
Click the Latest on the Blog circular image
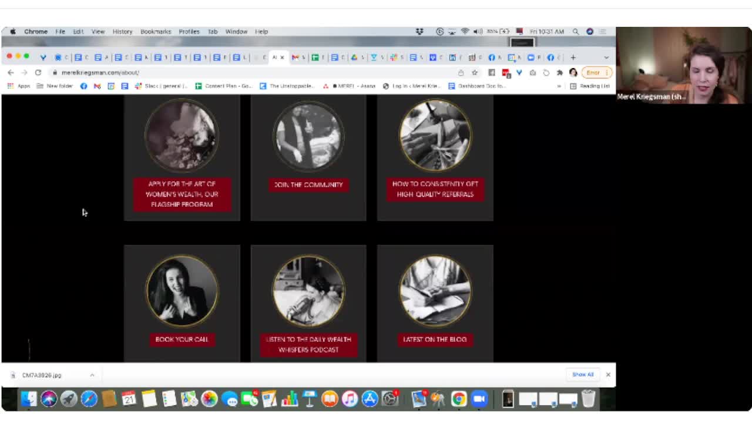[435, 291]
